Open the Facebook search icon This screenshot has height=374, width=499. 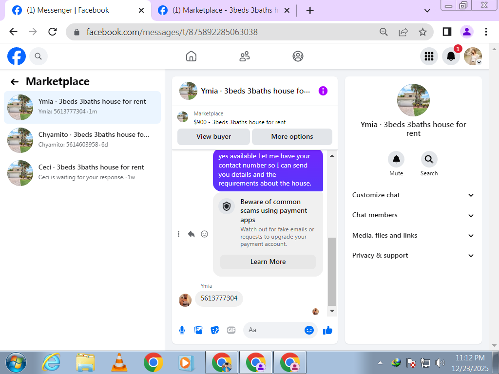click(38, 56)
